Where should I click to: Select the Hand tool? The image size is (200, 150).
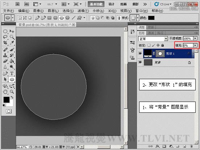5,91
